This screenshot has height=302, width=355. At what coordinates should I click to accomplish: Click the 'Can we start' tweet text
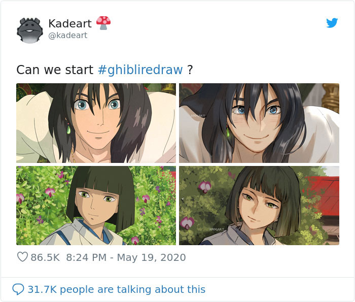tap(55, 70)
